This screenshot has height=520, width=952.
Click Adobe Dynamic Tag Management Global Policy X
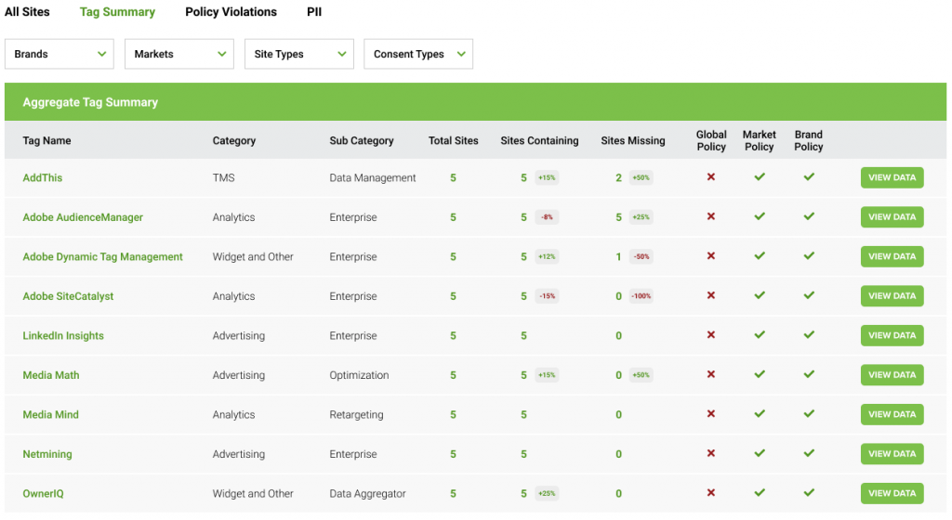(711, 255)
